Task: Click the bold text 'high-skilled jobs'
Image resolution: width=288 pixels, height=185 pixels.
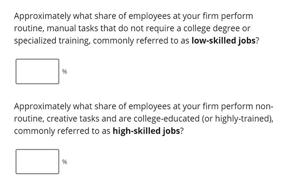Action: [x=146, y=131]
